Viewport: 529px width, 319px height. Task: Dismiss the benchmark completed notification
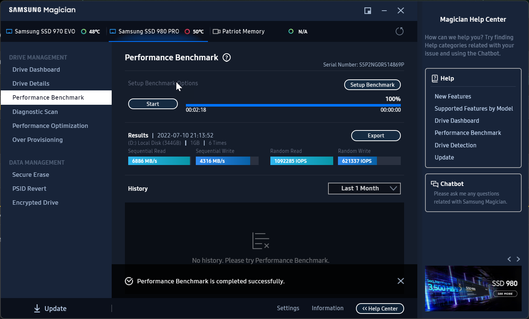[x=400, y=281]
